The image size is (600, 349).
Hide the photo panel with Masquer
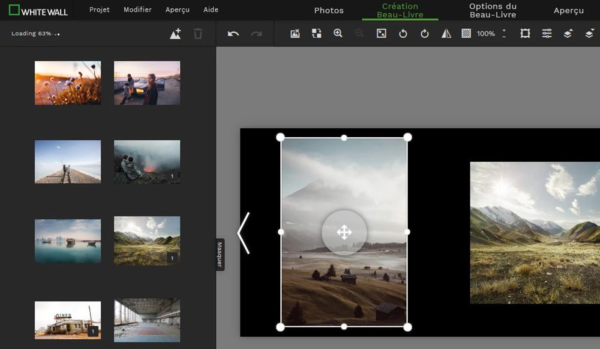coord(220,254)
